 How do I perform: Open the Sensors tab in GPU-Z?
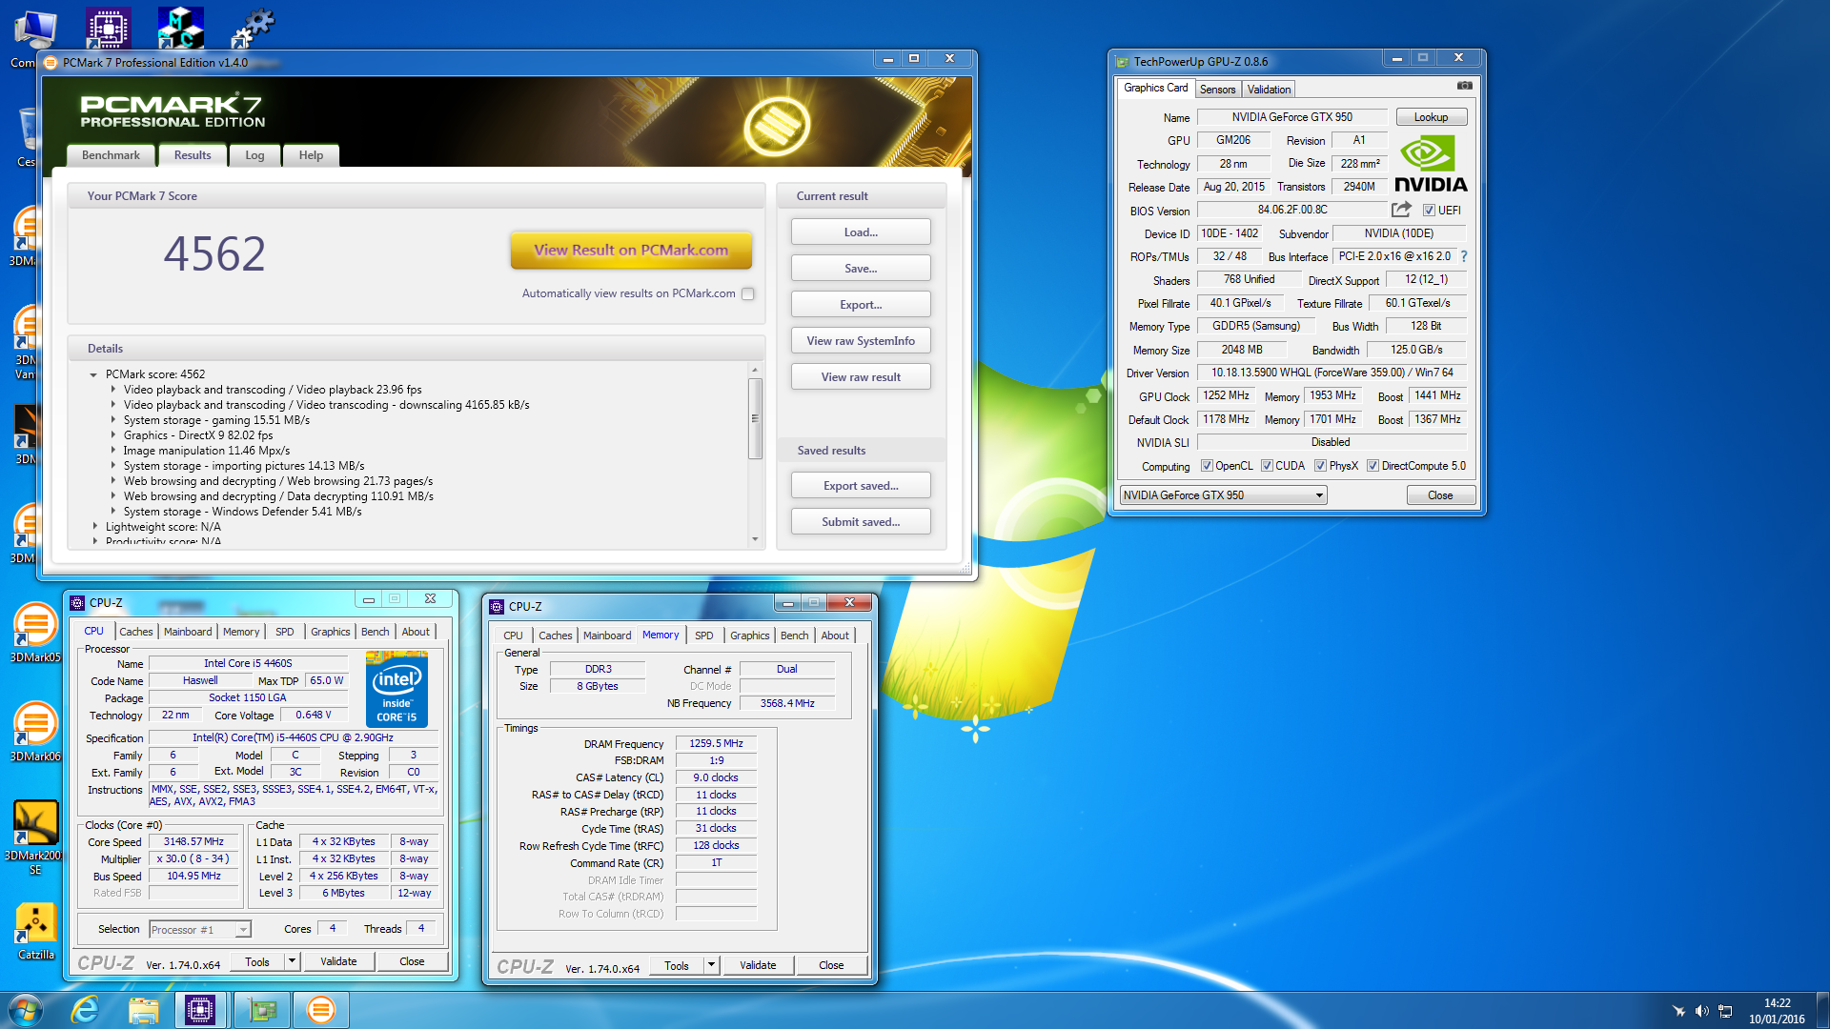click(x=1217, y=90)
